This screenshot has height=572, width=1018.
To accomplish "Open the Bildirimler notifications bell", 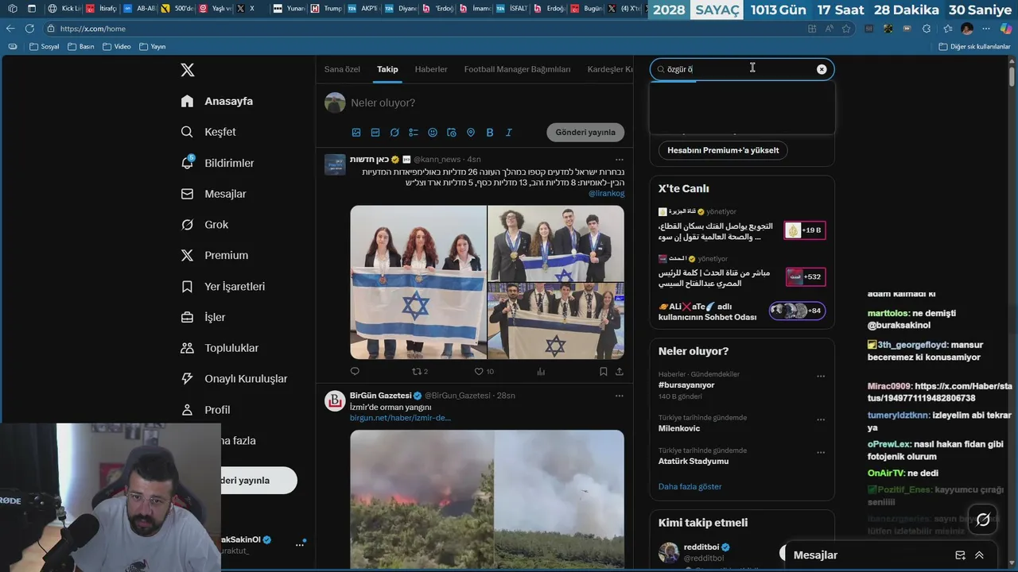I will (x=217, y=163).
